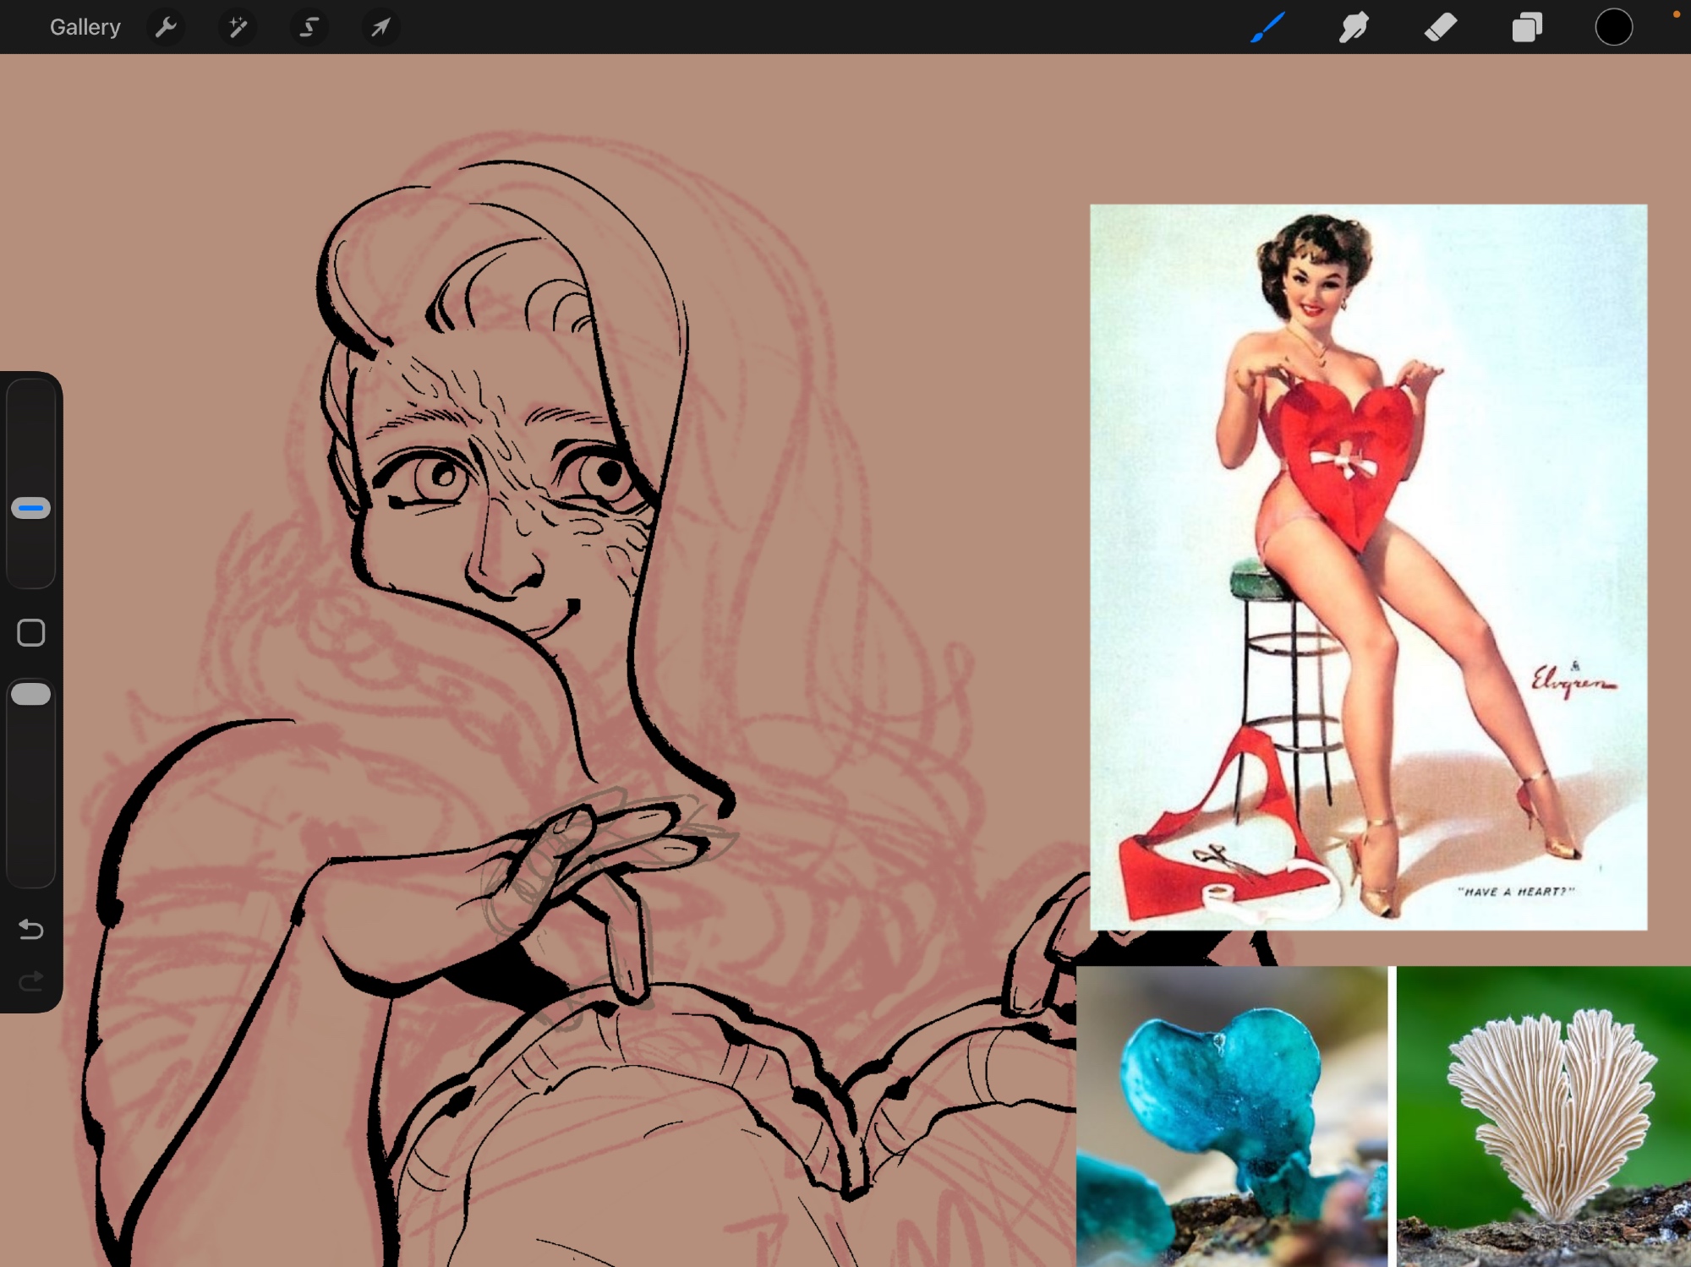
Task: Undo the last stroke
Action: [31, 929]
